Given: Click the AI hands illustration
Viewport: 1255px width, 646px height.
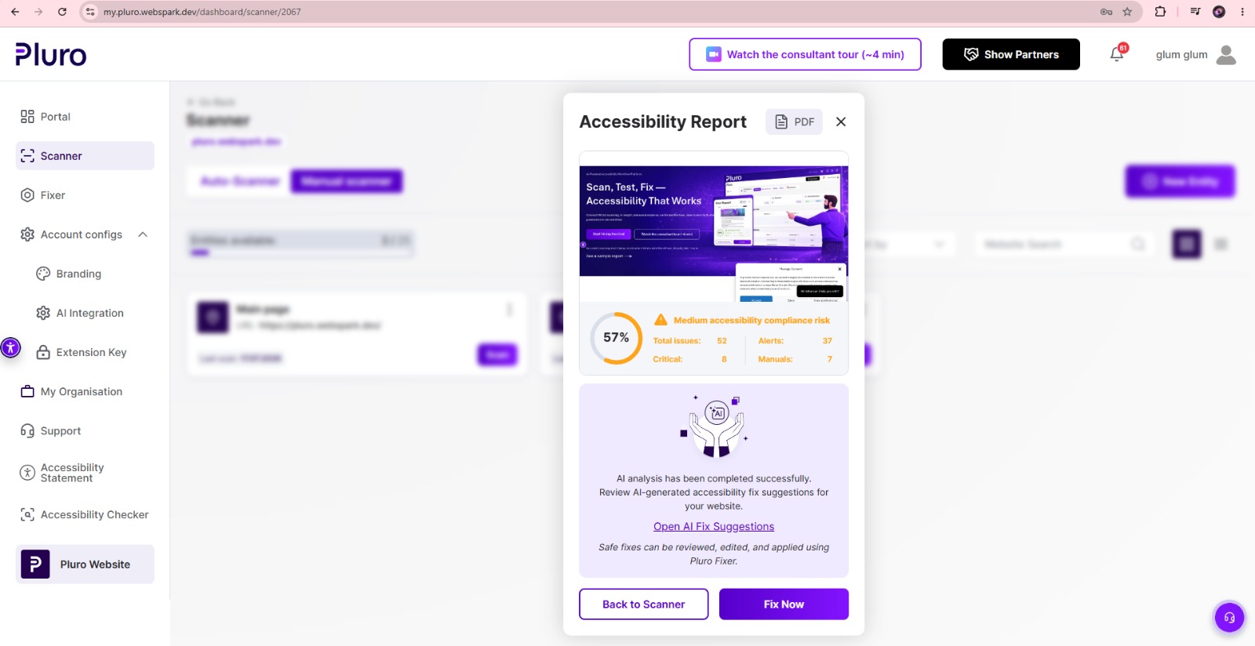Looking at the screenshot, I should pyautogui.click(x=715, y=427).
